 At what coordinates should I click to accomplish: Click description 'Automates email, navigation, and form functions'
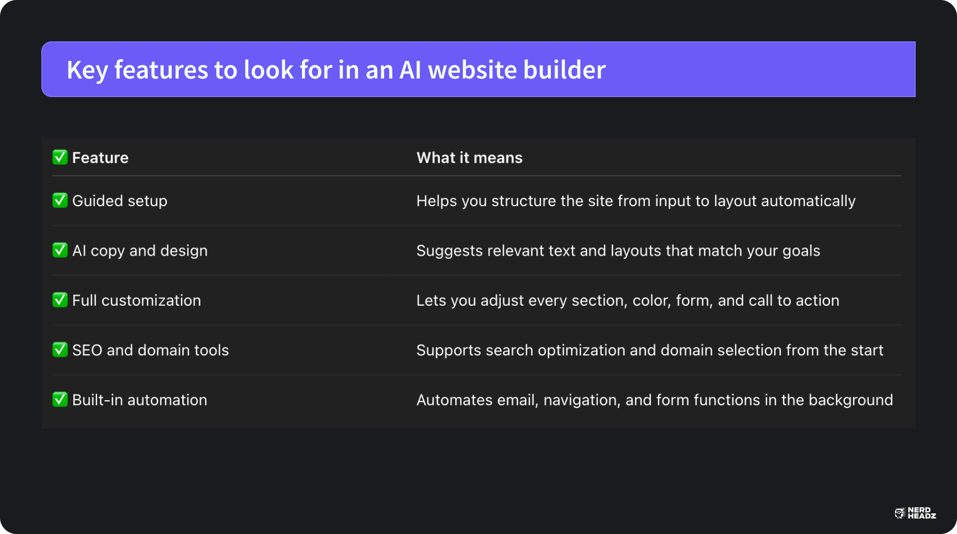(654, 400)
